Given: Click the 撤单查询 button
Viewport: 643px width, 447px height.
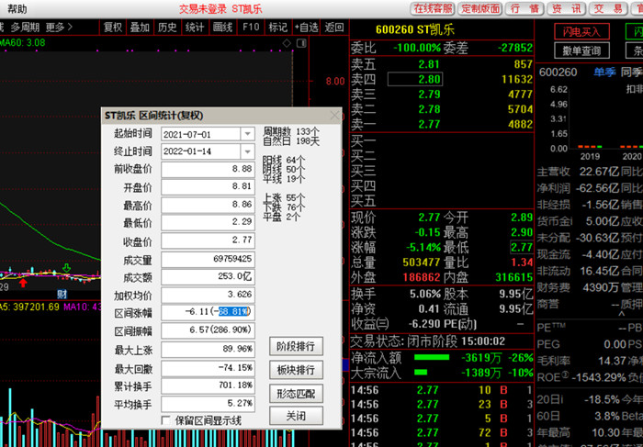Looking at the screenshot, I should click(x=581, y=50).
